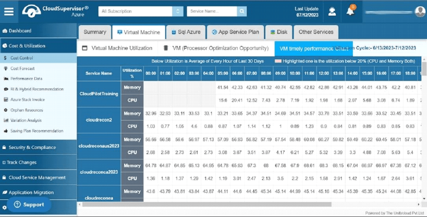The image size is (427, 217).
Task: Click the Cost Forecast lightbulb icon
Action: 6,68
